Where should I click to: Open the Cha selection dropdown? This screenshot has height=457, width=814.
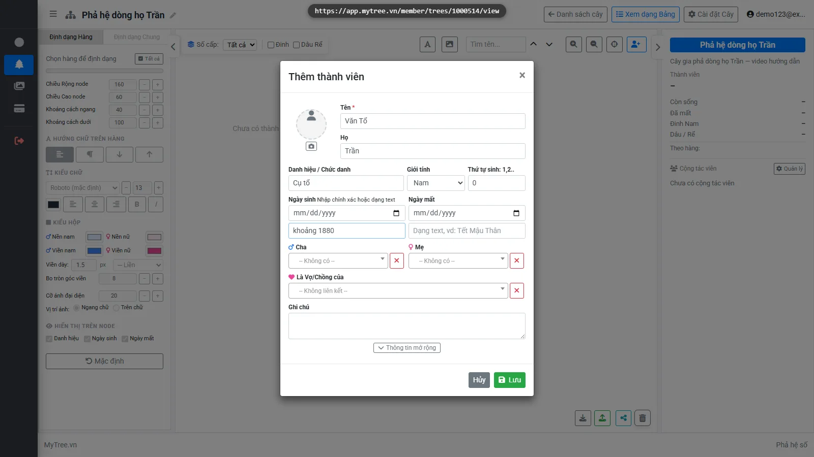coord(338,260)
